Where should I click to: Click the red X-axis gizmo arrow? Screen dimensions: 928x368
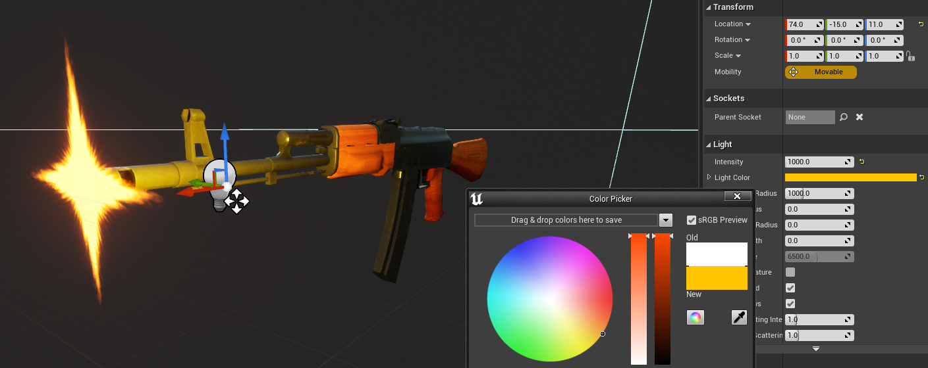click(188, 192)
